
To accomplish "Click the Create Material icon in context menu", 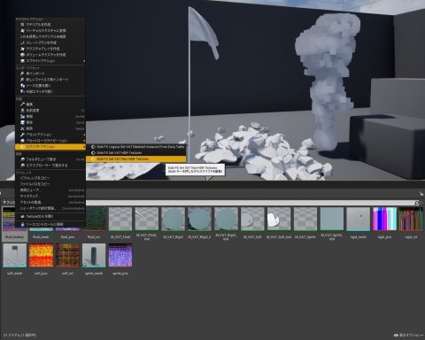I will coord(22,25).
